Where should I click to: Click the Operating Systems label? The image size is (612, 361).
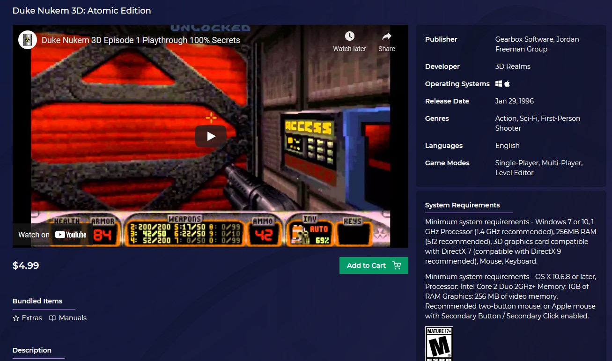point(457,84)
